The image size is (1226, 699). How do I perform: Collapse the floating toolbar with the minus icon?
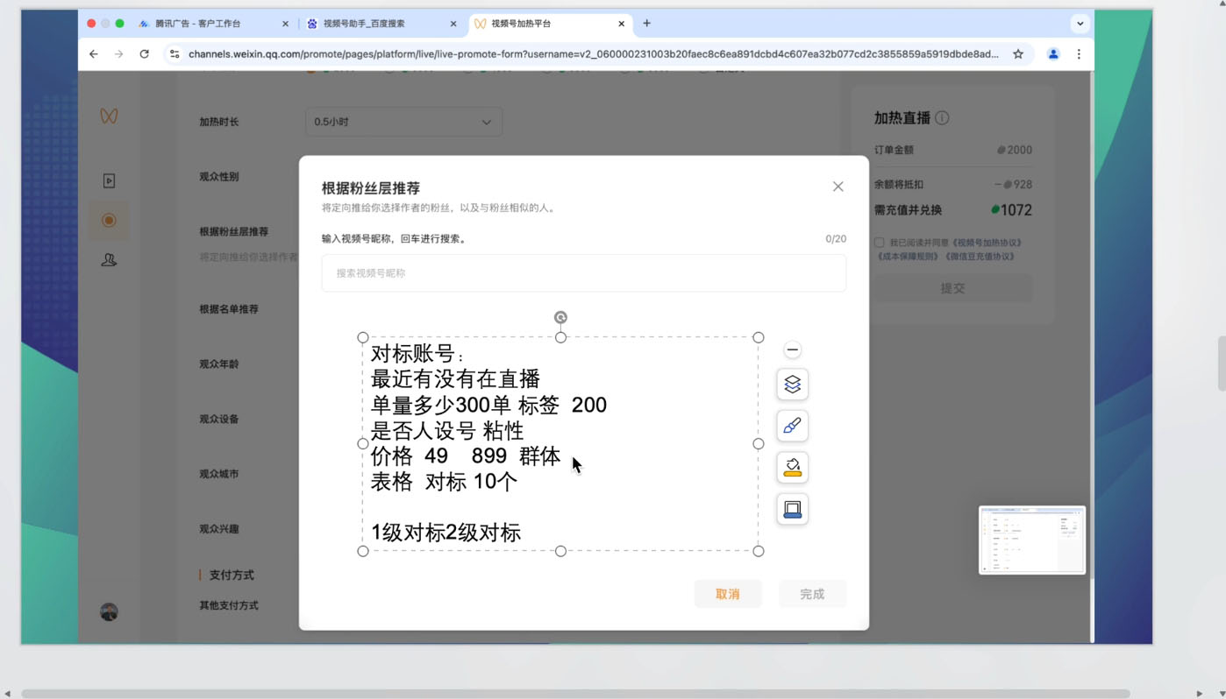pos(792,349)
